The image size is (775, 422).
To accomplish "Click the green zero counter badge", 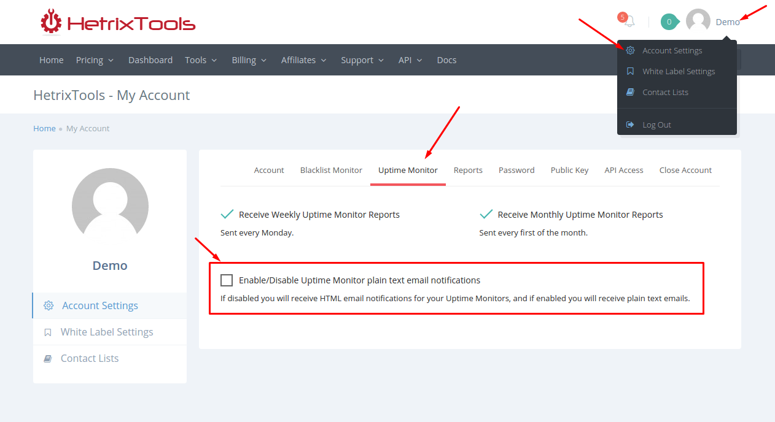I will coord(669,22).
